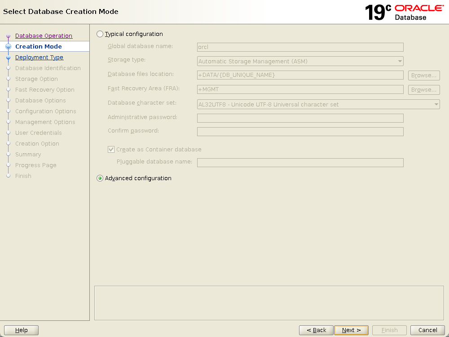This screenshot has width=449, height=337.
Task: Open the Deployment Type step link
Action: coord(39,58)
